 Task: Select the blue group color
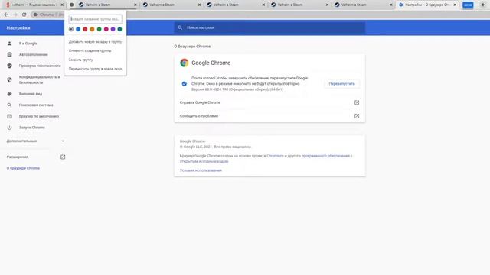(78, 29)
